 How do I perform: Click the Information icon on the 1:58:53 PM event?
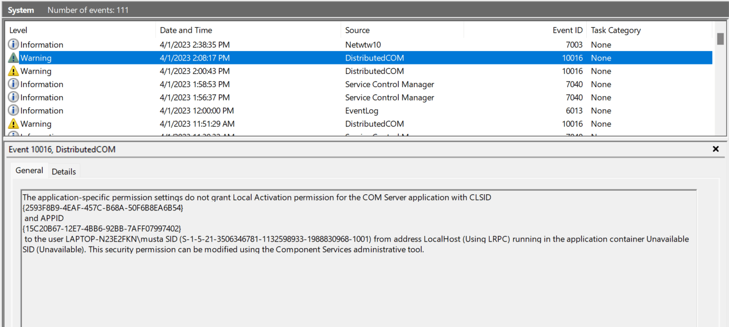coord(13,84)
